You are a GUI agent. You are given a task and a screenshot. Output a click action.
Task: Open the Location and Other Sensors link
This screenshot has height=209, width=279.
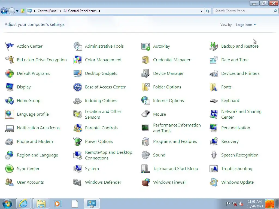(103, 114)
